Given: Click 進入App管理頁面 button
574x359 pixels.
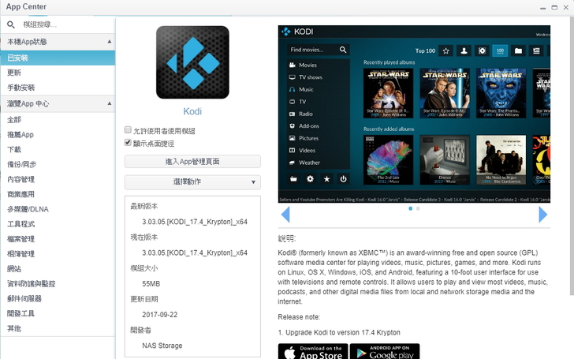Looking at the screenshot, I should 192,162.
